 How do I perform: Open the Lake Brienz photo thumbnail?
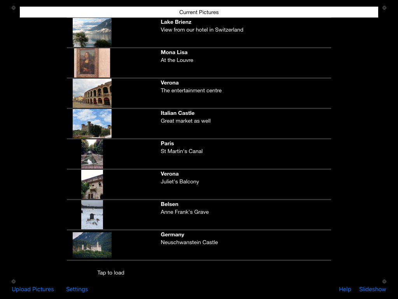(x=92, y=32)
